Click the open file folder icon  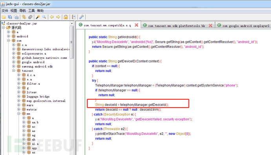pos(4,17)
